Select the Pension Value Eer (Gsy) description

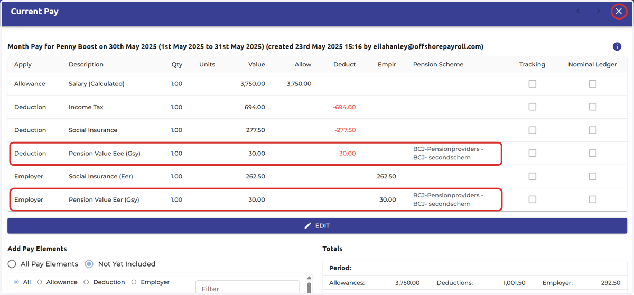(104, 200)
